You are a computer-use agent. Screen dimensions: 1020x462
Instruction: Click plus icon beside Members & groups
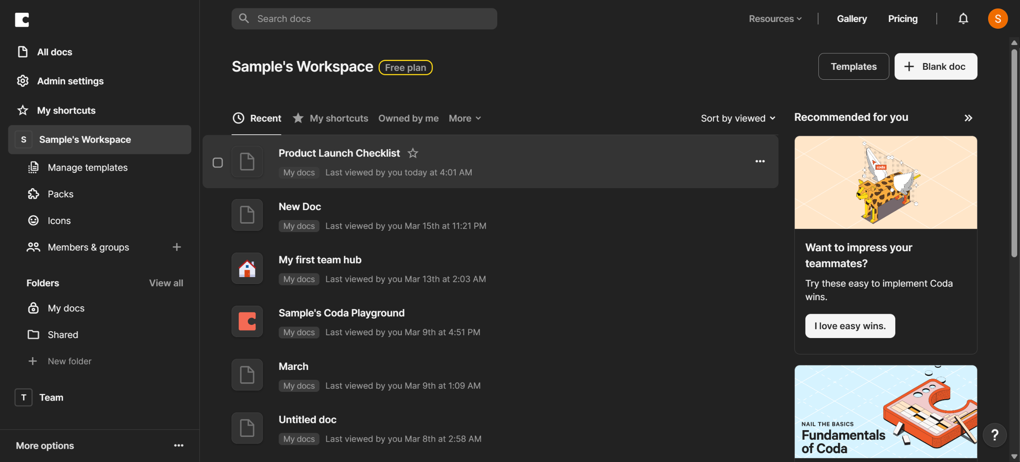coord(177,247)
